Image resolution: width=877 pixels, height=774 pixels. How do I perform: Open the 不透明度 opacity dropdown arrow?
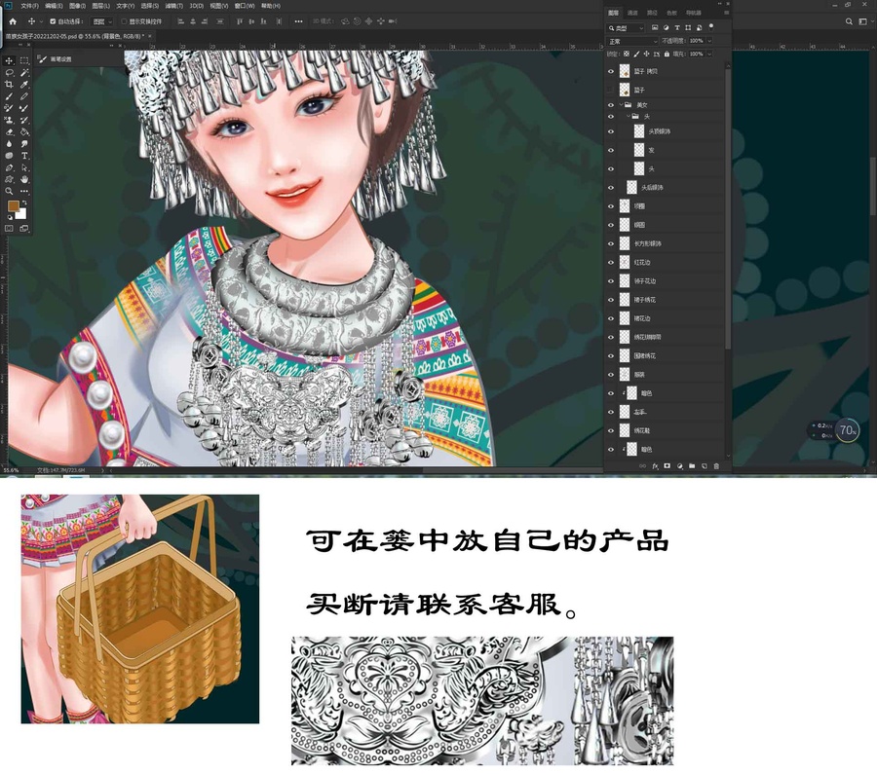click(709, 41)
